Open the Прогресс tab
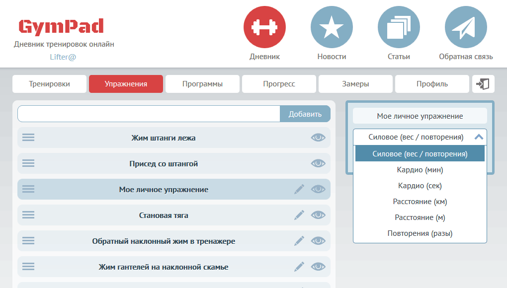This screenshot has width=507, height=288. click(279, 84)
